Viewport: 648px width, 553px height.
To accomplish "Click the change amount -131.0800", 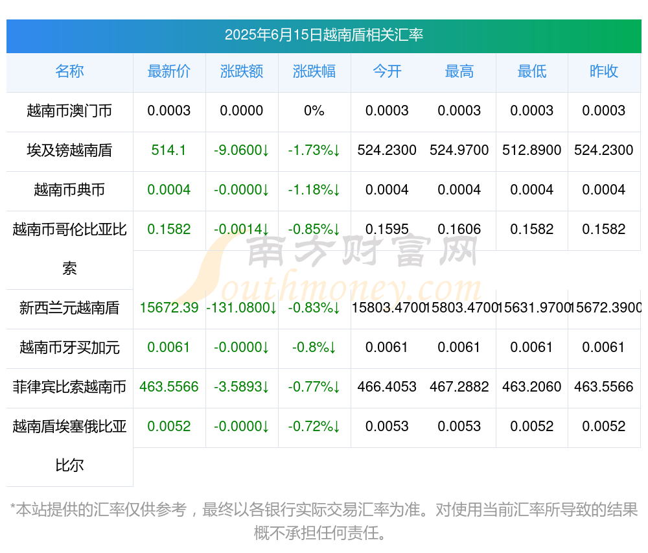I will tap(242, 307).
